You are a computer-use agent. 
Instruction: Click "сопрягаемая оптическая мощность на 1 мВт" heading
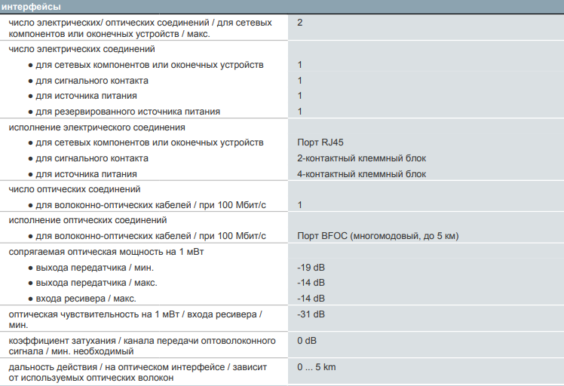point(106,251)
